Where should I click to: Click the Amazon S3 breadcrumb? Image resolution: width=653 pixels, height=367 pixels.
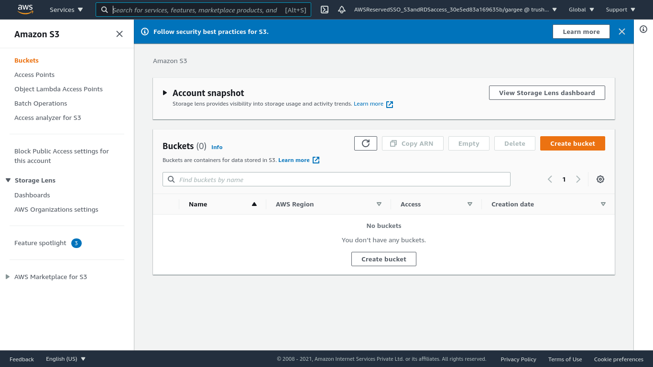click(x=170, y=61)
